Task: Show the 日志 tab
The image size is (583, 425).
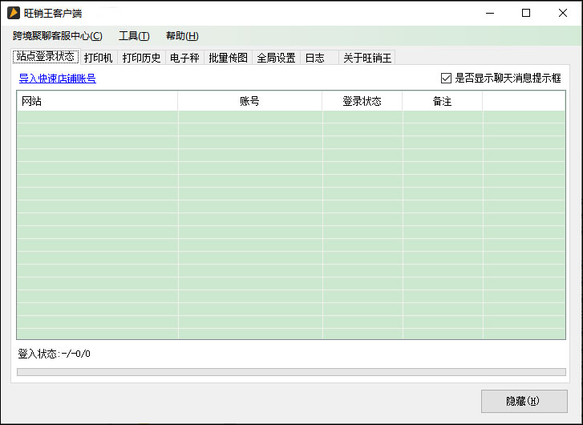Action: pyautogui.click(x=319, y=58)
